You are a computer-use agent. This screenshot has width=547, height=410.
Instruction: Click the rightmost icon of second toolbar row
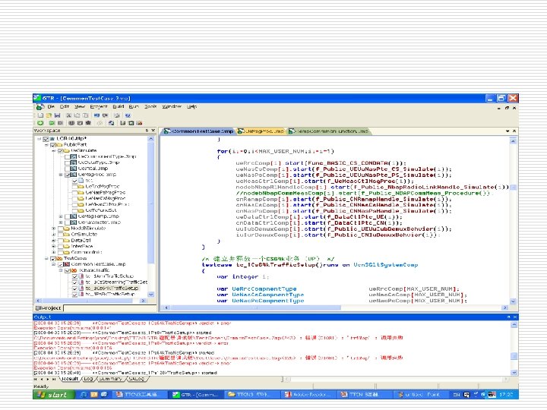tap(140, 123)
